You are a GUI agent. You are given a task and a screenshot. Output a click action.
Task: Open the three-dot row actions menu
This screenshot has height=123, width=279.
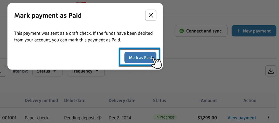(x=269, y=118)
